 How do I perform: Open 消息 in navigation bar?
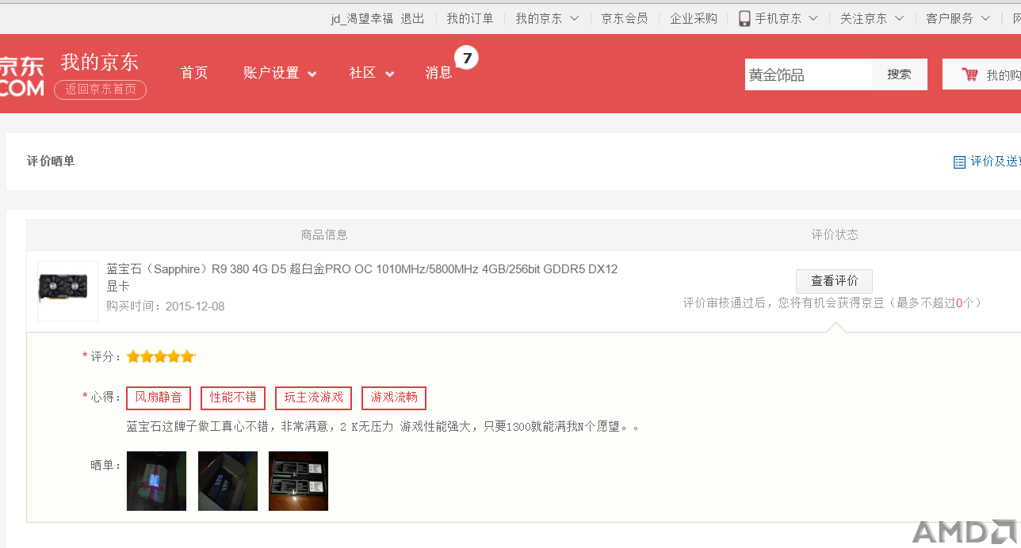tap(439, 73)
